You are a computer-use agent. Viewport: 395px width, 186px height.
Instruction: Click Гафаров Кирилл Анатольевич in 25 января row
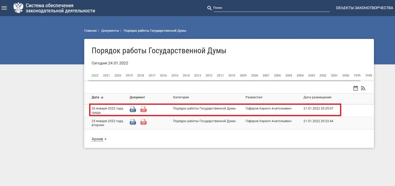[x=269, y=121]
